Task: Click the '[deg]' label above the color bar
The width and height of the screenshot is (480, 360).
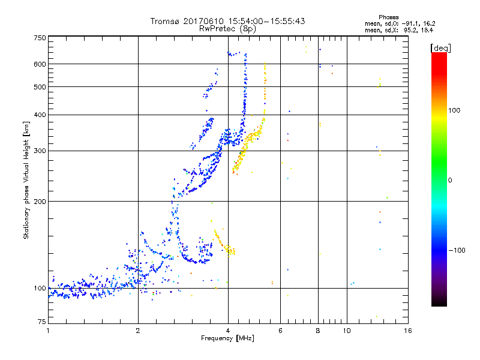Action: pyautogui.click(x=440, y=48)
